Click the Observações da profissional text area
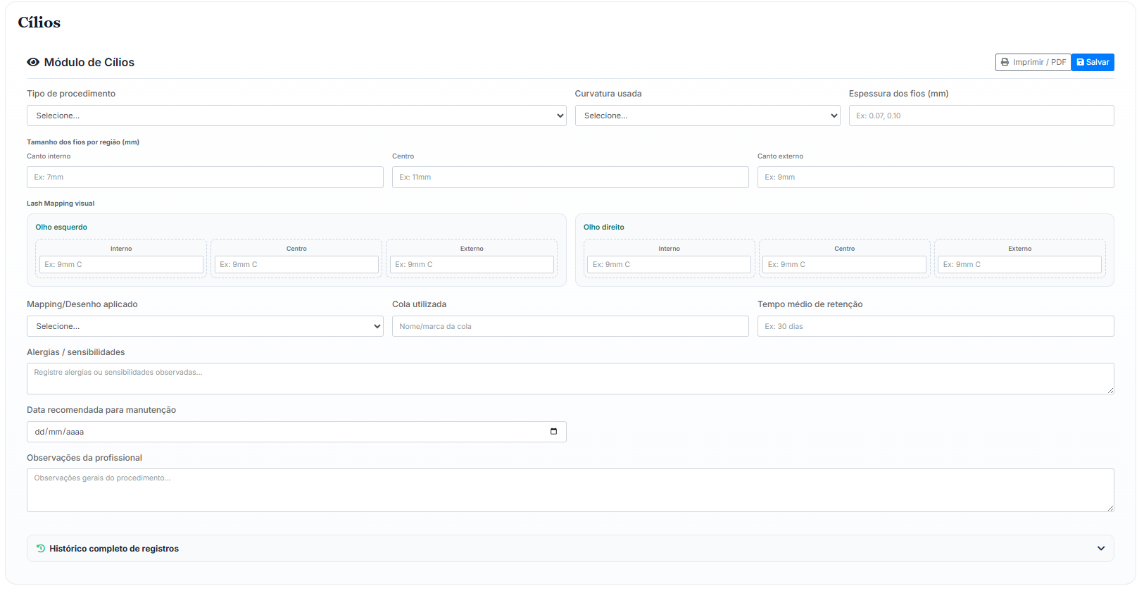 [570, 490]
